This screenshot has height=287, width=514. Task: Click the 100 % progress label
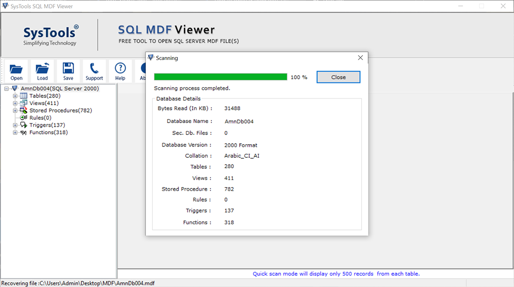pos(299,77)
